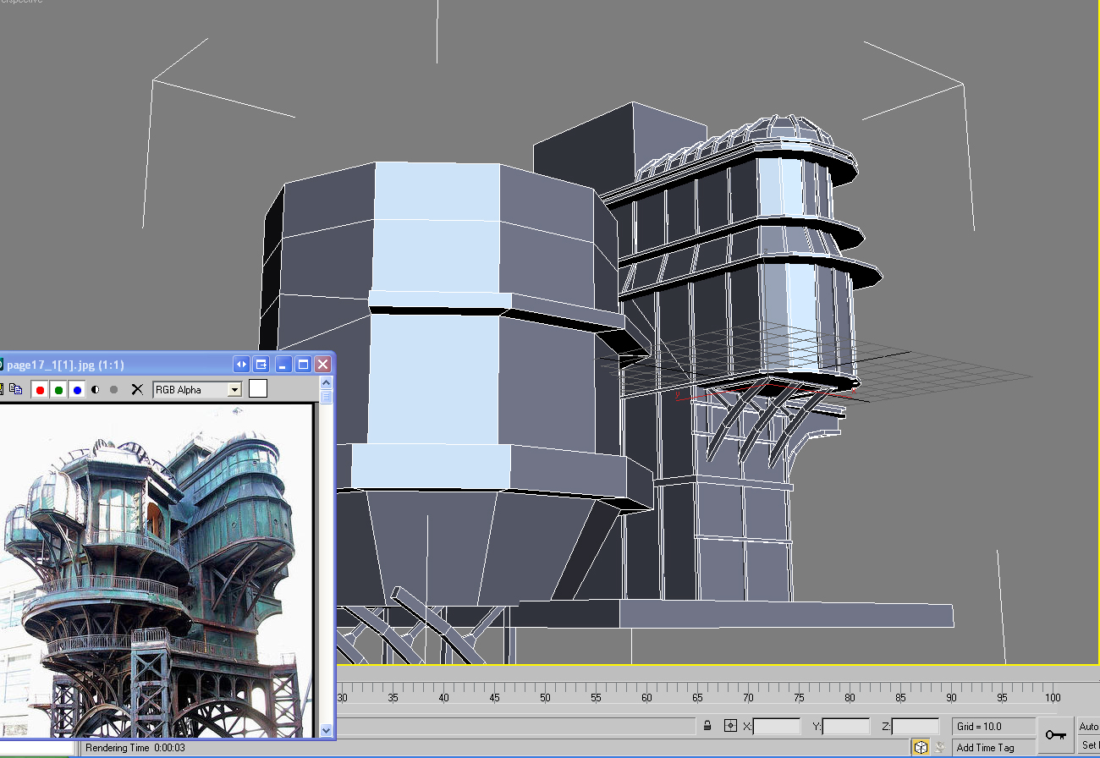Toggle the selection lock padlock icon
The width and height of the screenshot is (1100, 758).
[x=707, y=726]
